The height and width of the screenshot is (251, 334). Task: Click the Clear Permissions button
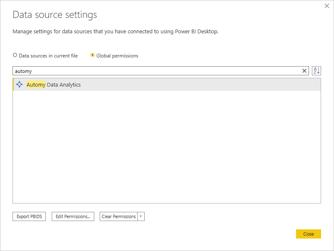119,216
